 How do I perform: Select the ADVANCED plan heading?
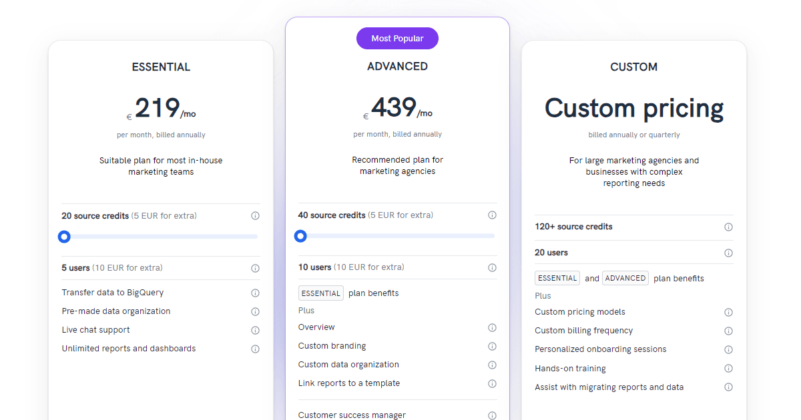click(x=398, y=67)
